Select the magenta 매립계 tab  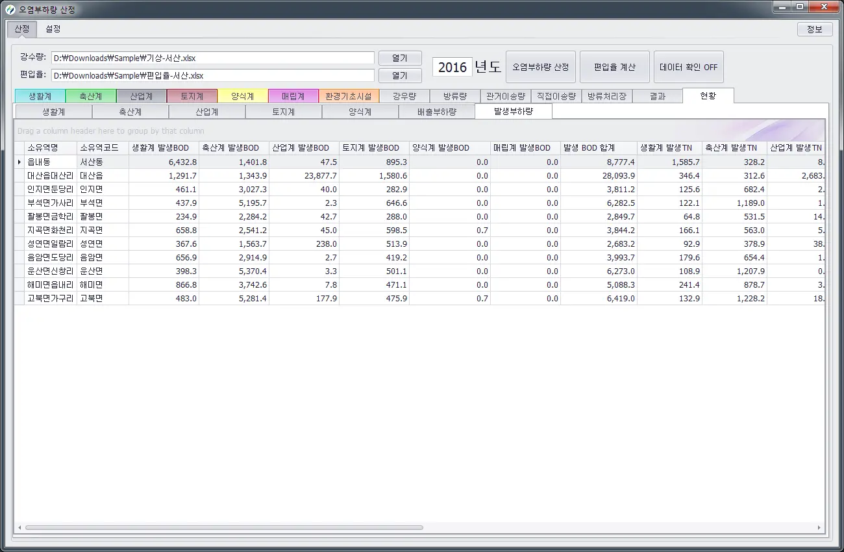click(x=293, y=96)
